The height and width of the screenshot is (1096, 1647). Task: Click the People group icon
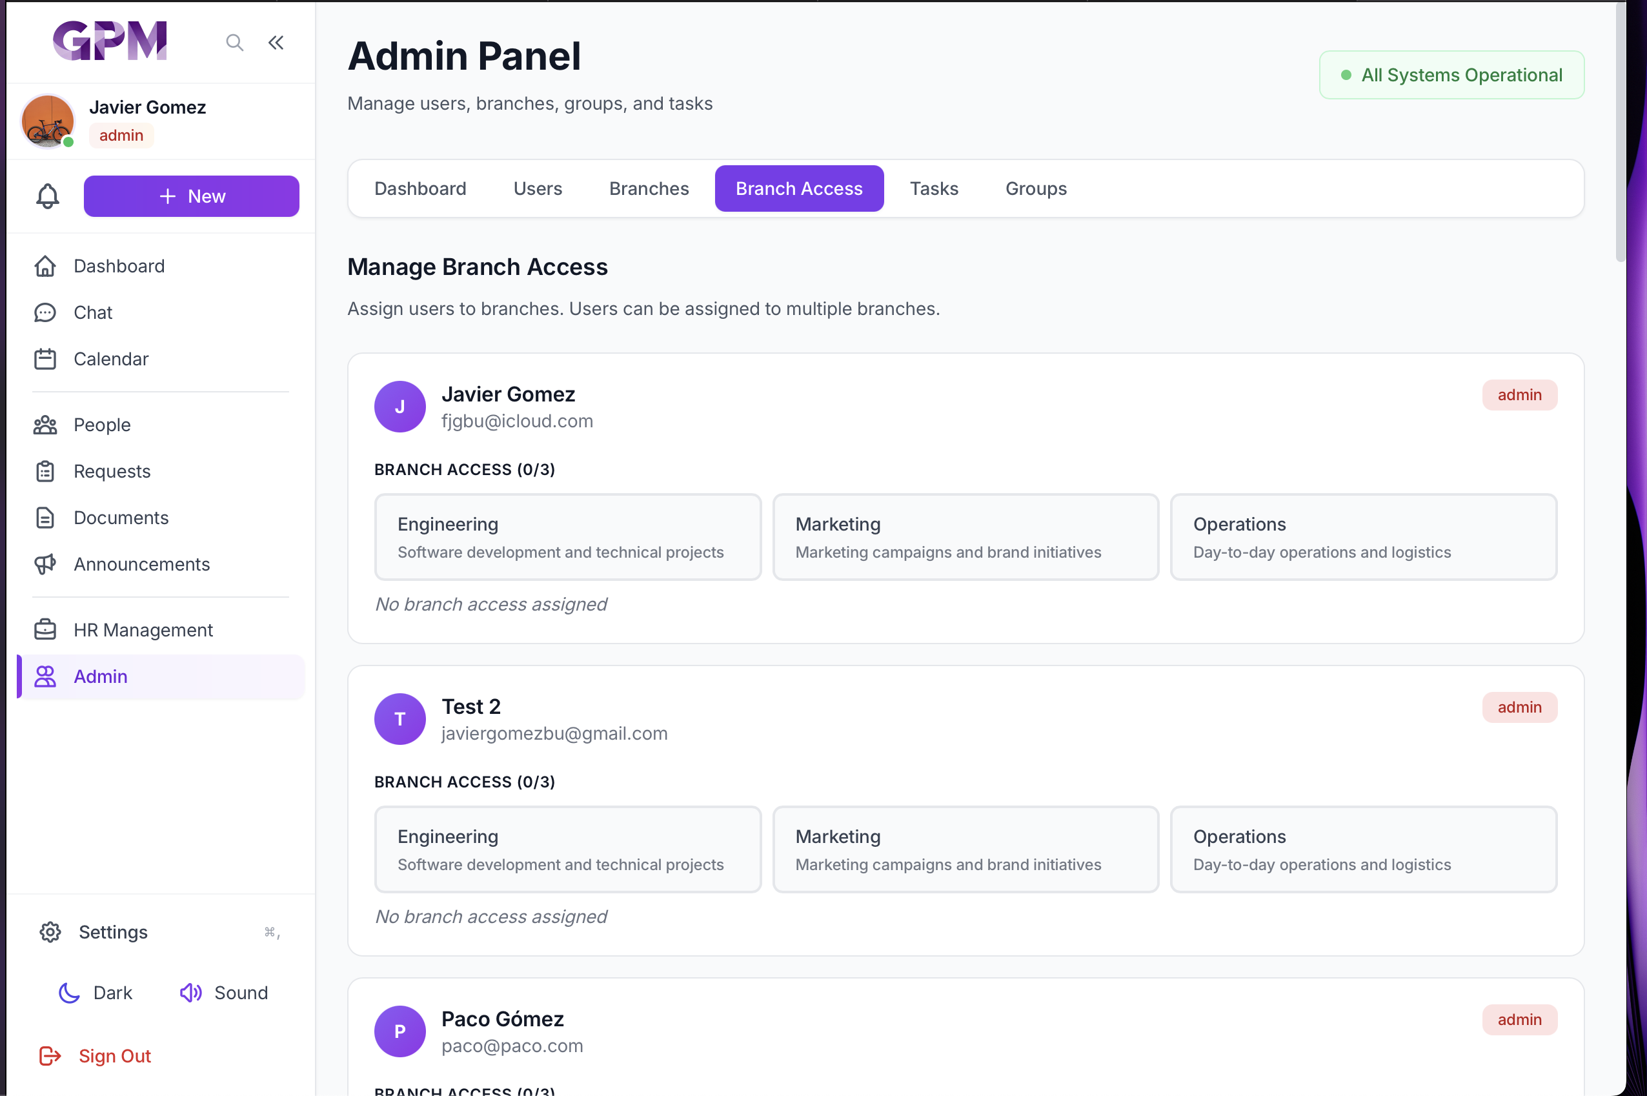click(x=45, y=425)
